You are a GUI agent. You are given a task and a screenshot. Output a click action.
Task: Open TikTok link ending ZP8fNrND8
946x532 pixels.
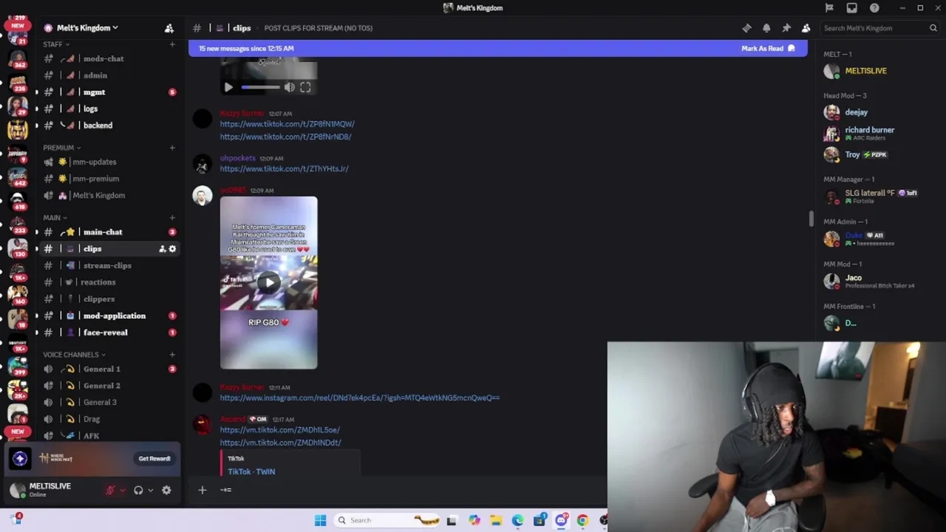[285, 137]
